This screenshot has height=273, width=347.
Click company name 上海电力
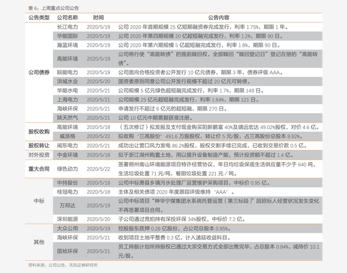click(68, 100)
